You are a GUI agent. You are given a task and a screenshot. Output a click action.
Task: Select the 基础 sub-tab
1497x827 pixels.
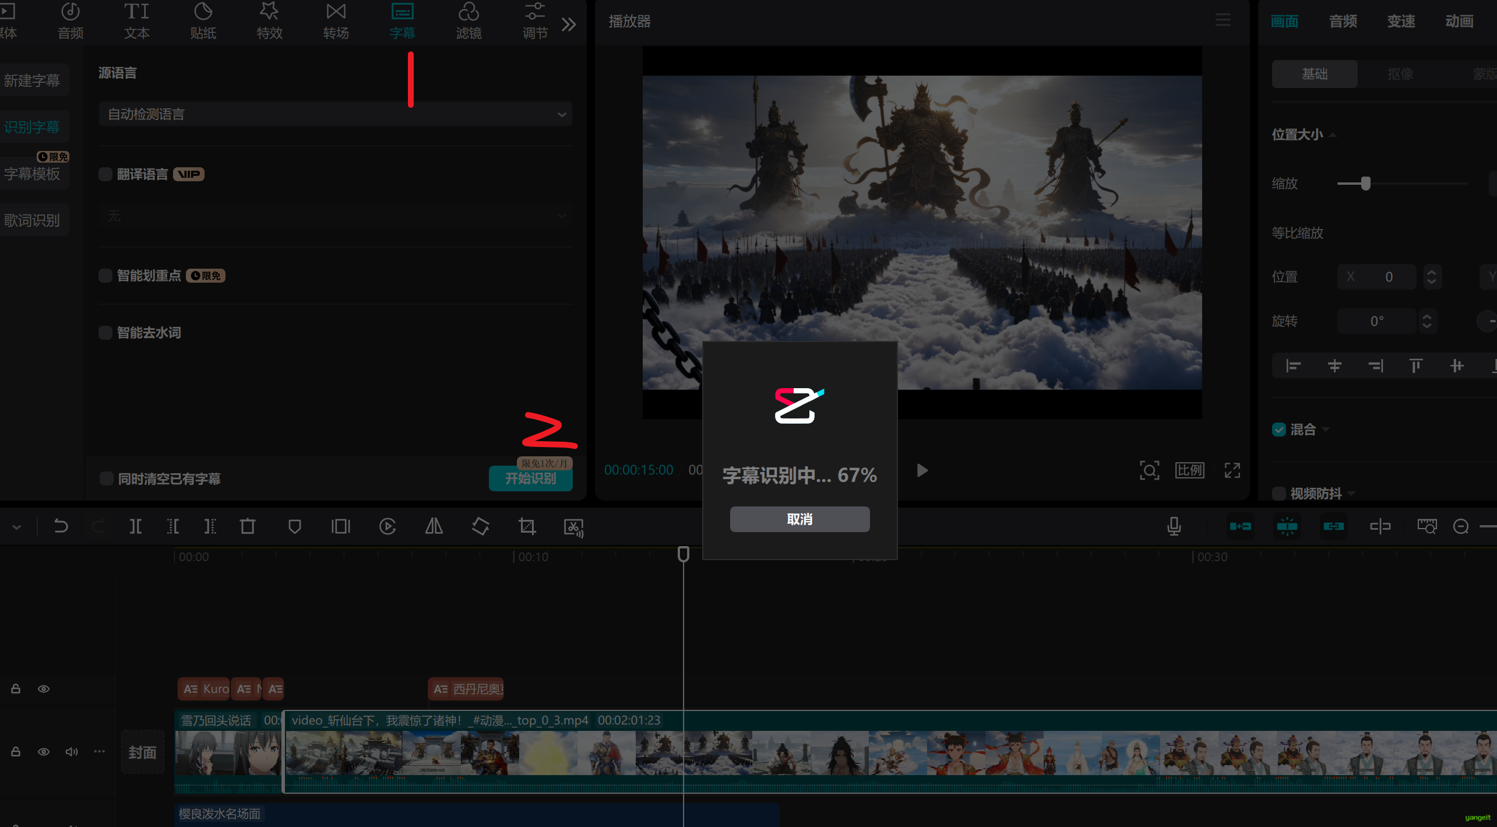click(x=1315, y=74)
